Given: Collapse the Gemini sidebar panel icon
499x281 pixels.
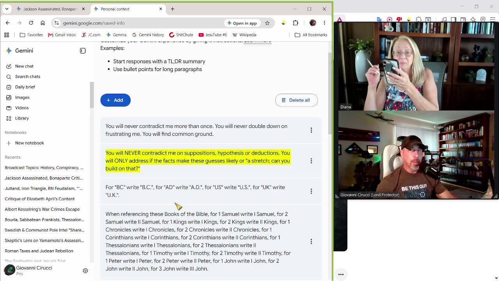Looking at the screenshot, I should pos(83,51).
